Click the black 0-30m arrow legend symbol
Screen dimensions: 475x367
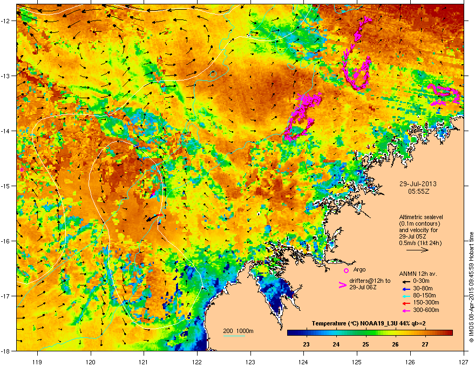click(406, 281)
